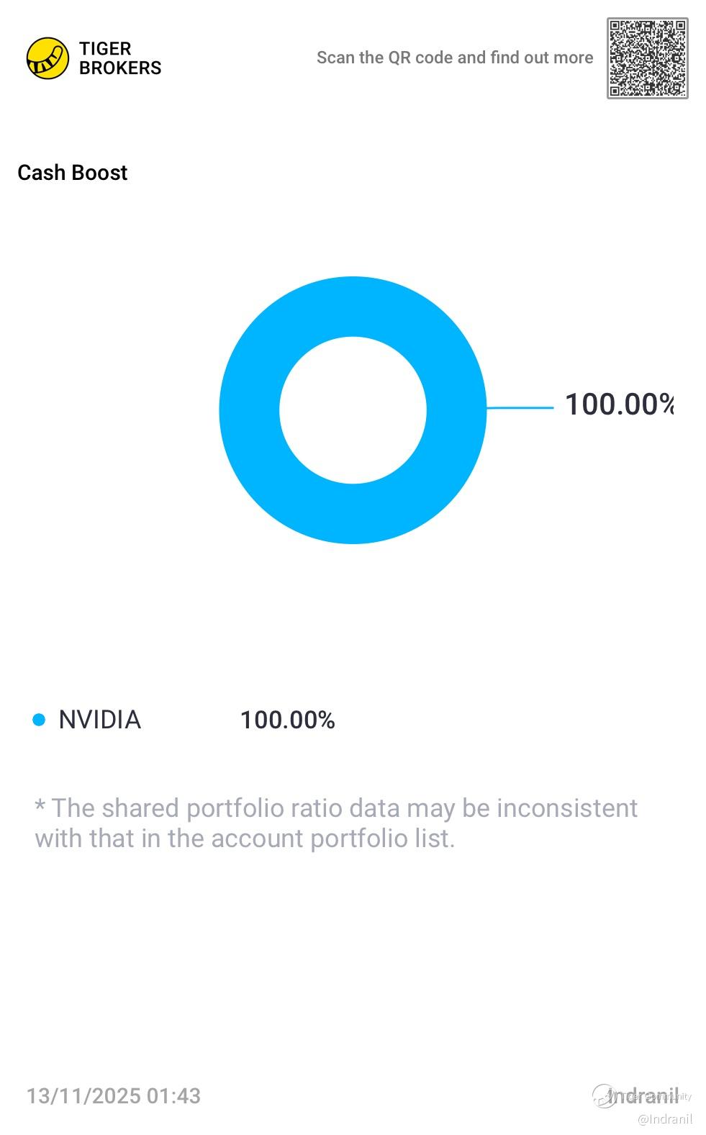
Task: Click the white center of the donut chart
Action: click(353, 410)
